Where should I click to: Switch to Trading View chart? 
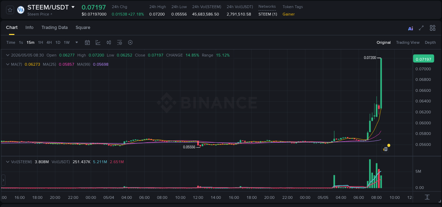pyautogui.click(x=408, y=42)
